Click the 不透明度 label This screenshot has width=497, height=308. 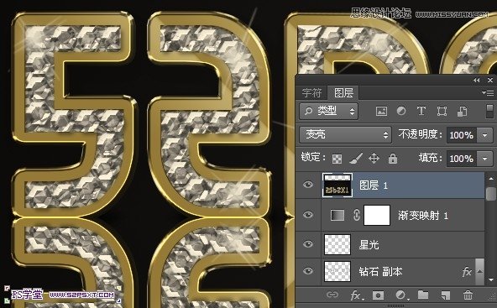(x=420, y=134)
